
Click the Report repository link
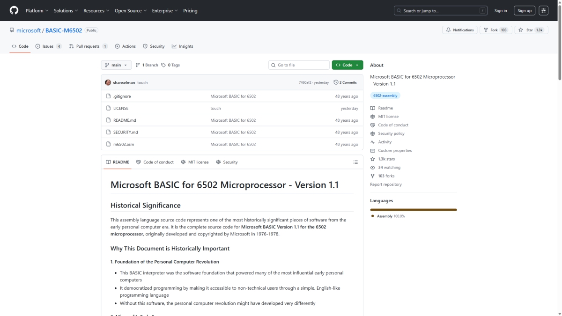tap(386, 184)
